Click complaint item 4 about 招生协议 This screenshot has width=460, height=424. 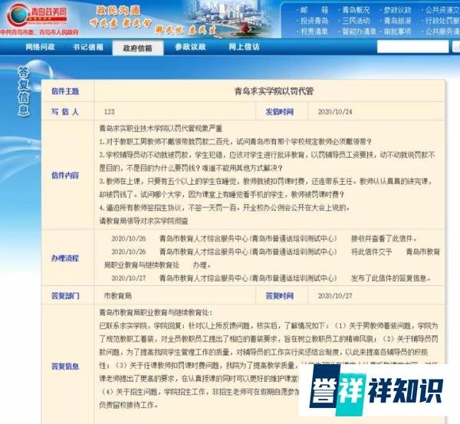tap(225, 208)
